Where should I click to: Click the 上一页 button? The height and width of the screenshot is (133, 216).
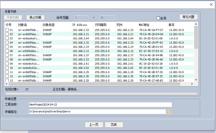pyautogui.click(x=94, y=125)
